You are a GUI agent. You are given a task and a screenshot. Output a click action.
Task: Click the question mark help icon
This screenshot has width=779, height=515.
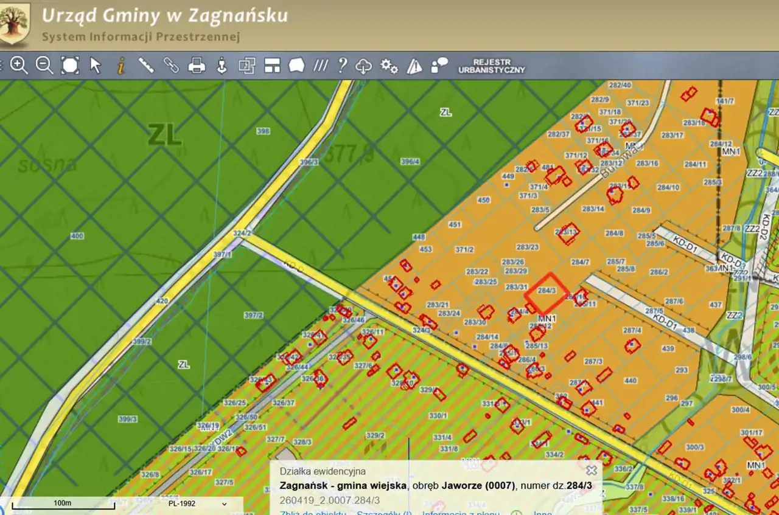point(343,66)
